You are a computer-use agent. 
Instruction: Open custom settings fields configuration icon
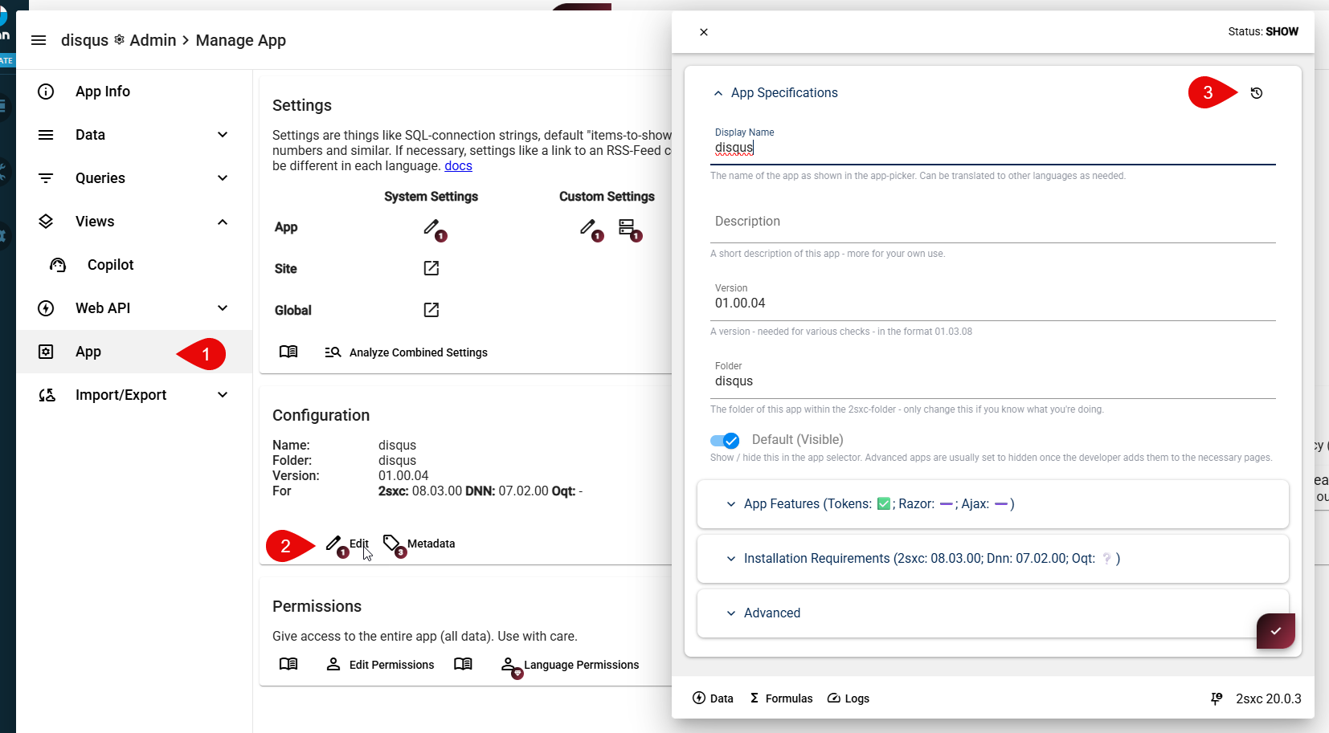click(x=627, y=227)
